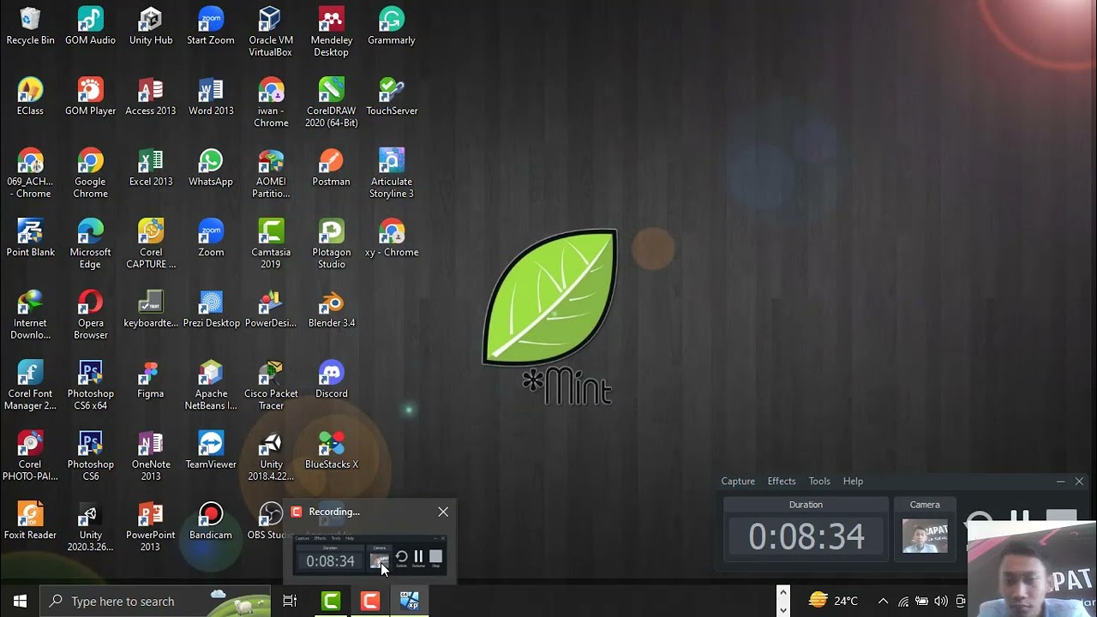Select the BlueStacks X icon
The width and height of the screenshot is (1097, 617).
point(331,451)
